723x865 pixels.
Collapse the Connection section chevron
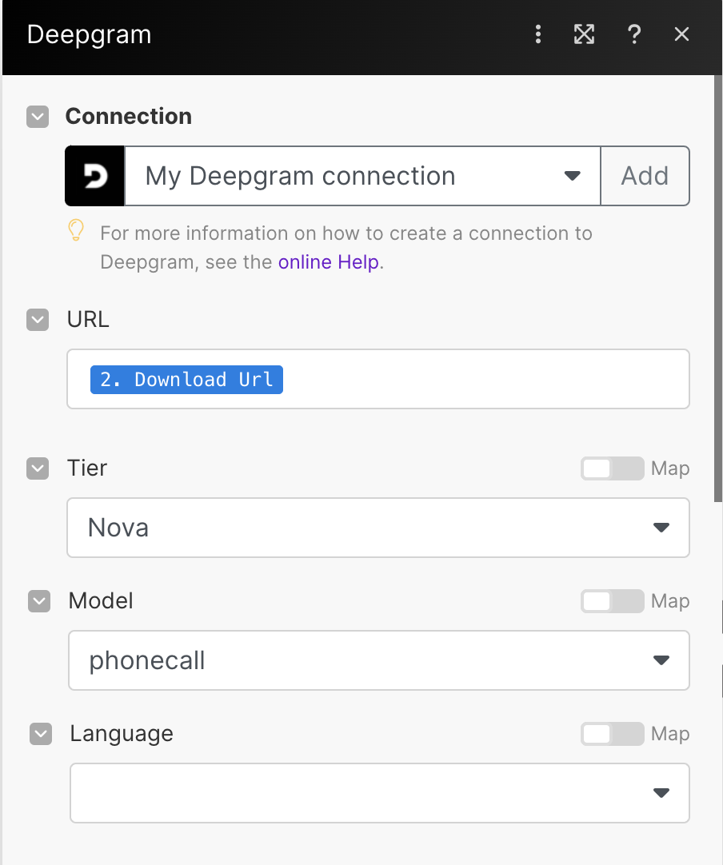point(38,117)
